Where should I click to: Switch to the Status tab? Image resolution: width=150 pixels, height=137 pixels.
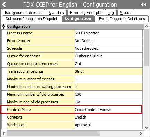tap(126, 13)
